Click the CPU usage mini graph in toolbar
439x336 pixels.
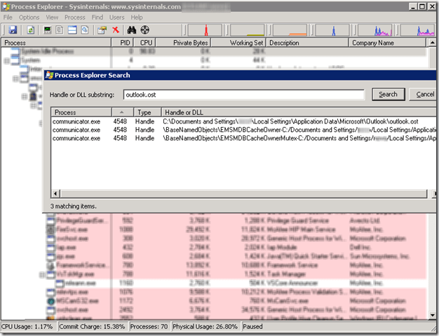click(x=207, y=30)
